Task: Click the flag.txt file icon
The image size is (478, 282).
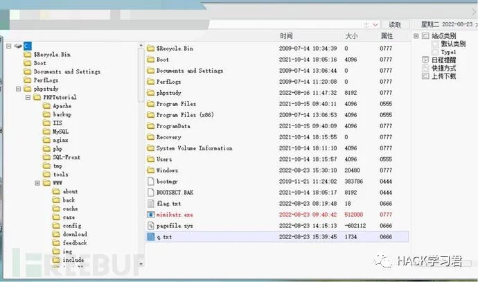Action: point(150,203)
